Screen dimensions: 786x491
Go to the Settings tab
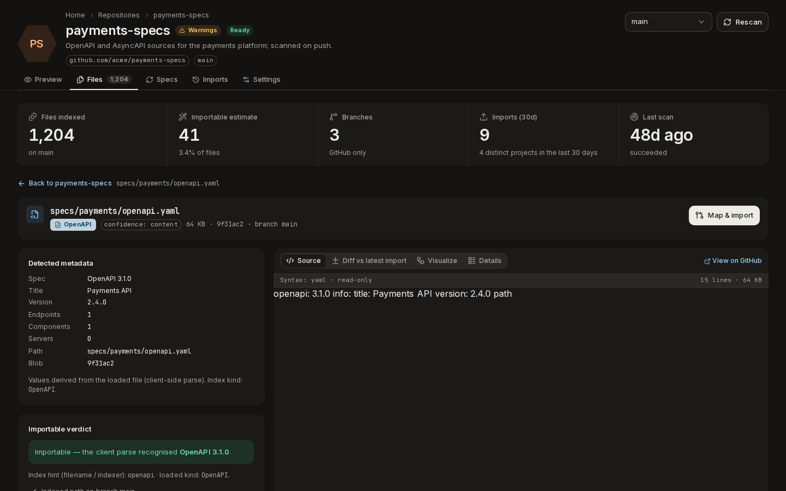(261, 80)
